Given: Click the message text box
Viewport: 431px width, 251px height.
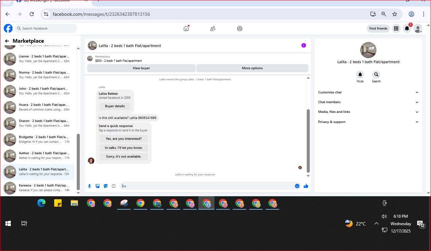Looking at the screenshot, I should click(x=207, y=186).
